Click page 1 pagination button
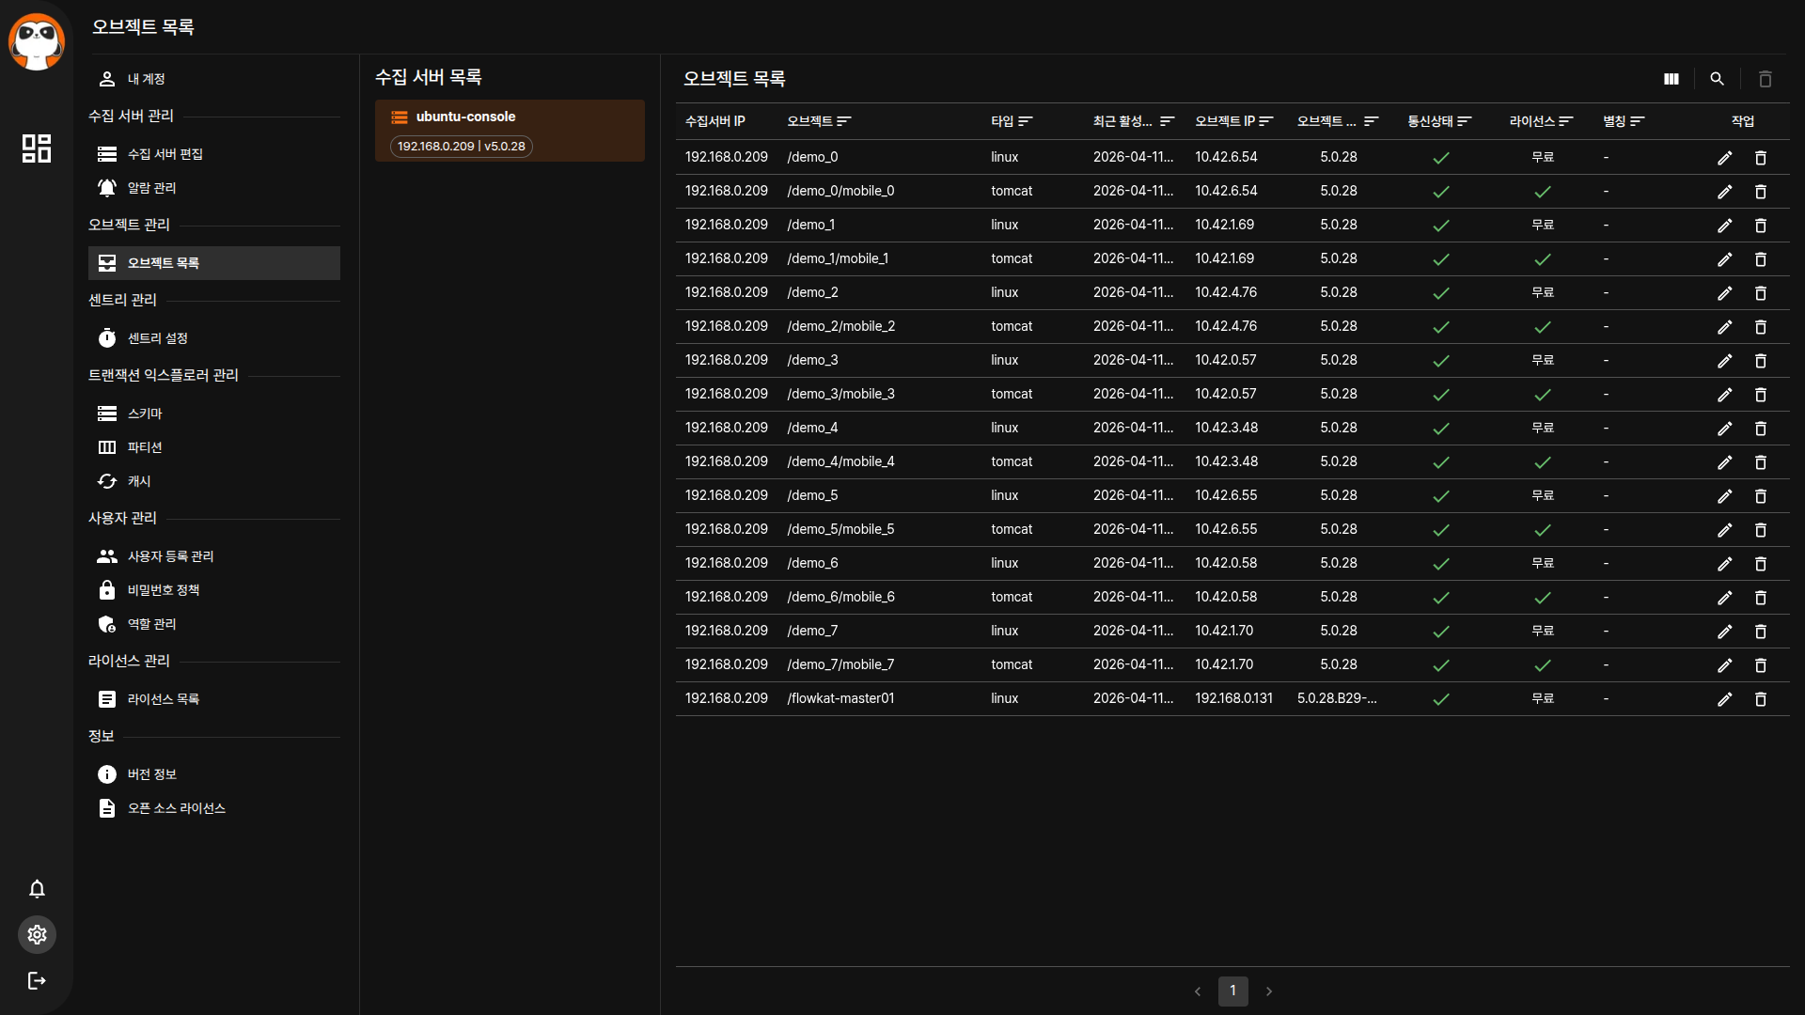Viewport: 1805px width, 1015px height. (1232, 992)
